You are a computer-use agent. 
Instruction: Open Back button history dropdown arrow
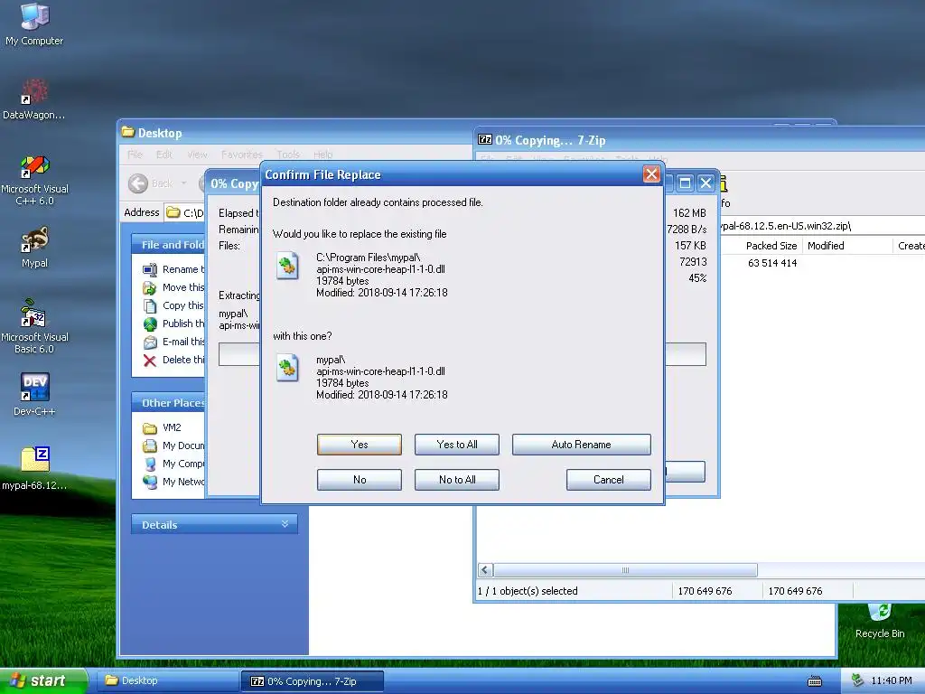pyautogui.click(x=184, y=183)
